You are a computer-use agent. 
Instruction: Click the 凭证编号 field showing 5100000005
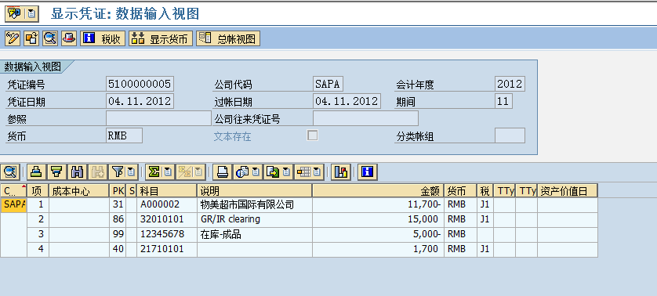click(140, 84)
